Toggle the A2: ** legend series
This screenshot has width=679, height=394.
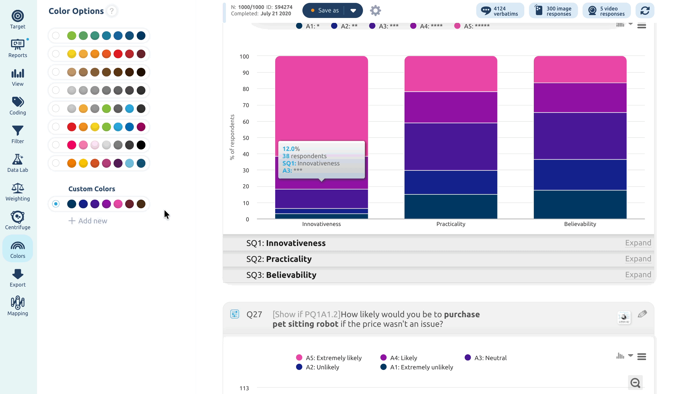[x=344, y=26]
